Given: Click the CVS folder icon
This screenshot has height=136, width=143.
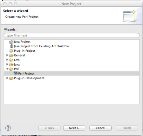Looking at the screenshot, I should pos(11,60).
